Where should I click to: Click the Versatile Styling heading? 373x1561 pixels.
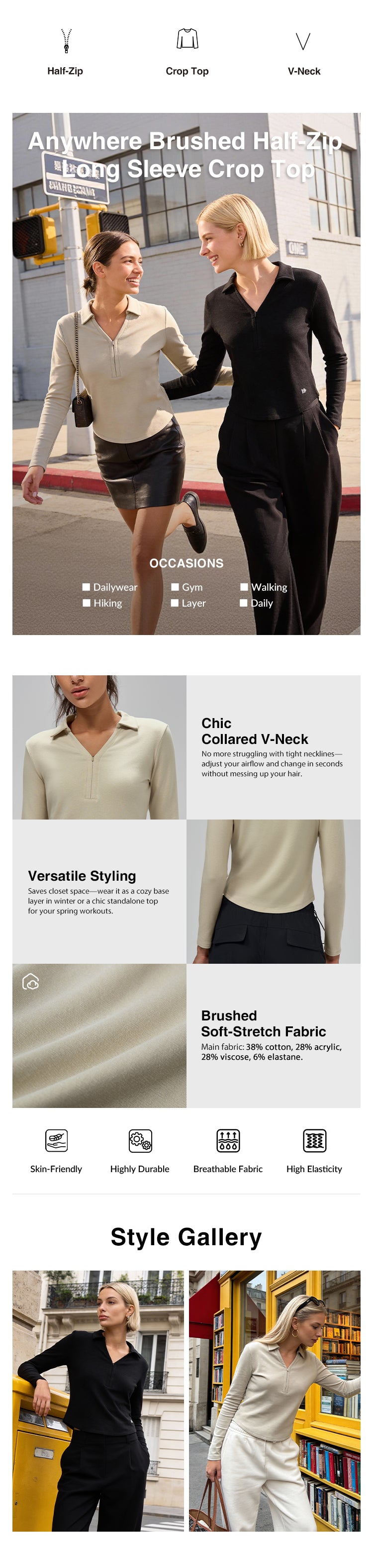pos(82,875)
